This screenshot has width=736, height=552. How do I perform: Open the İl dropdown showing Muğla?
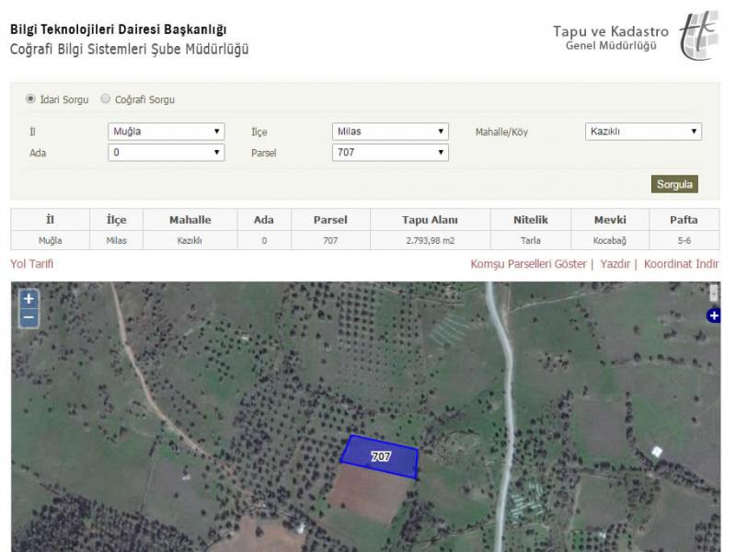166,132
